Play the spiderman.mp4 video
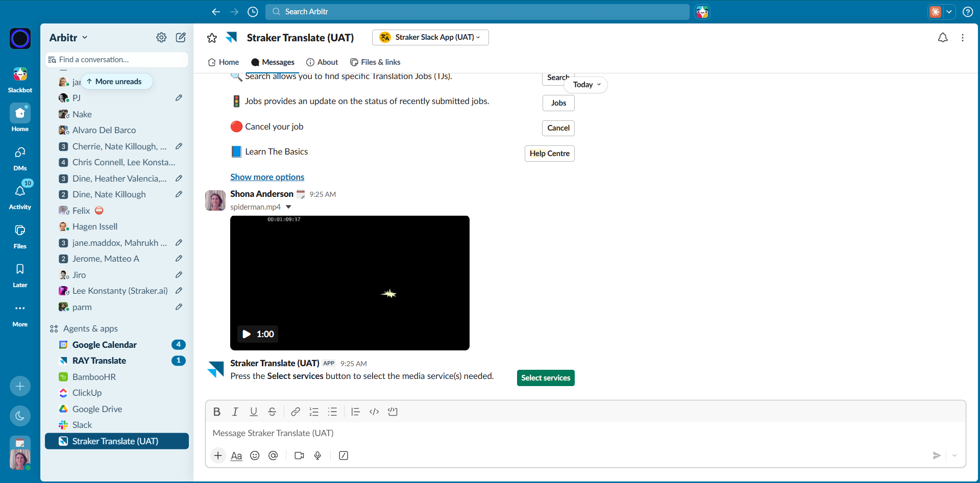 pyautogui.click(x=247, y=334)
